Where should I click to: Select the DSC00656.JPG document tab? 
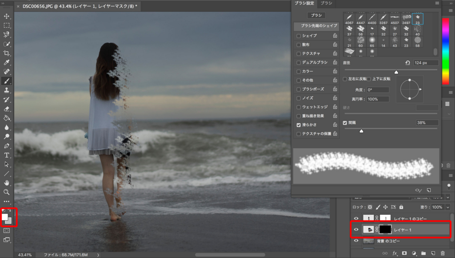click(80, 6)
